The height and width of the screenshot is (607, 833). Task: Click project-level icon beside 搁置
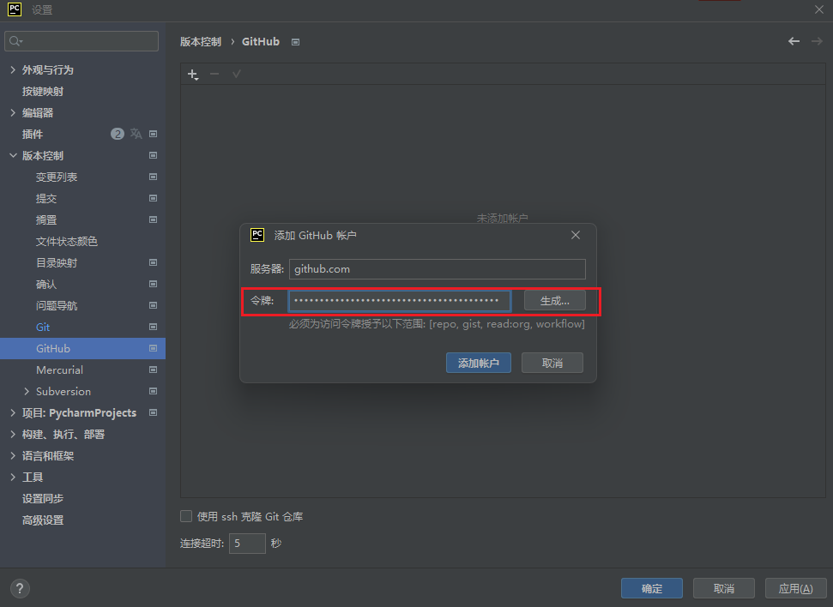[153, 219]
